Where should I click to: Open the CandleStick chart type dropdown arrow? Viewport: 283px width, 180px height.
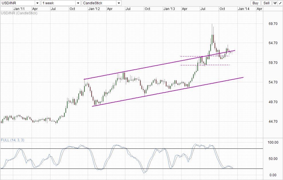click(119, 3)
